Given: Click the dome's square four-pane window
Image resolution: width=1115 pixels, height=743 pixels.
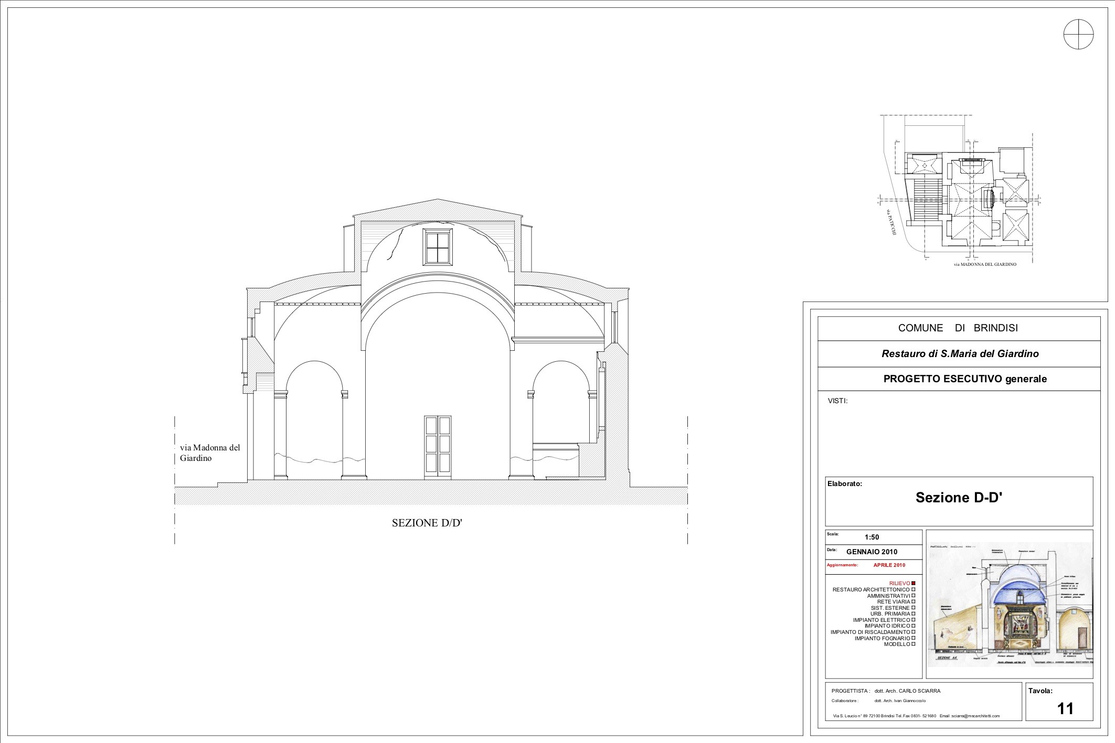Looking at the screenshot, I should (438, 247).
